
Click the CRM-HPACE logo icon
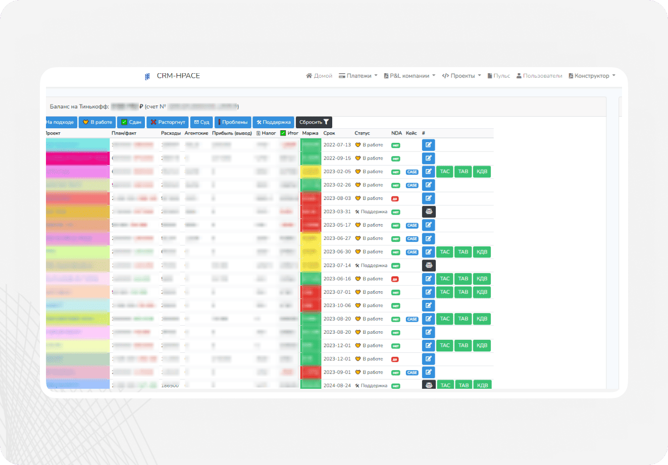click(147, 76)
